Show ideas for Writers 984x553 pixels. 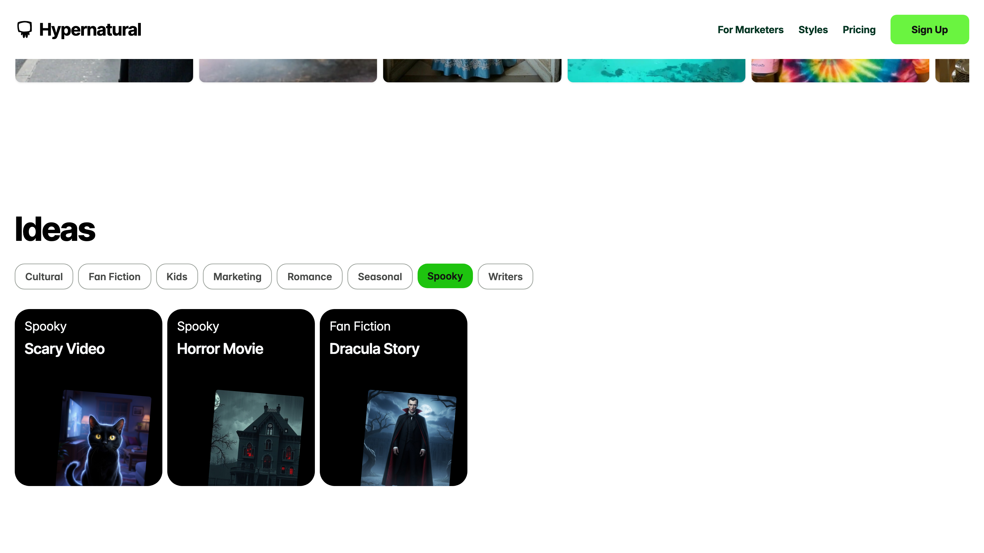(x=505, y=276)
